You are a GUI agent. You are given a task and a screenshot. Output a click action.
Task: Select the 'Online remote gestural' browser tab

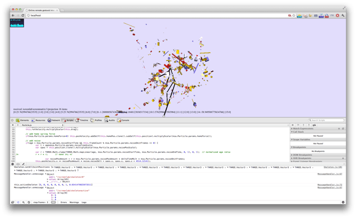pyautogui.click(x=41, y=10)
